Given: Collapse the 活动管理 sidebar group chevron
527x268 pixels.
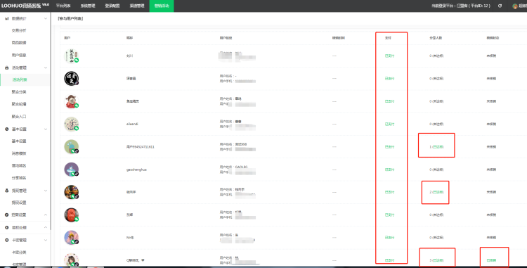Looking at the screenshot, I should [46, 68].
